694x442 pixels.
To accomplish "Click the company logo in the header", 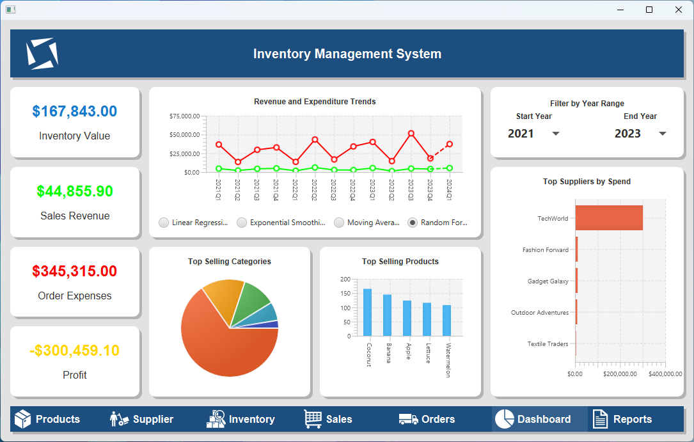I will (x=42, y=54).
